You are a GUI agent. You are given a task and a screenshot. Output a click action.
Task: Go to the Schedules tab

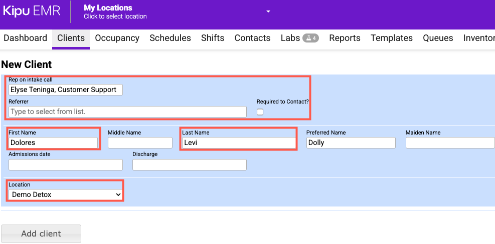(170, 38)
